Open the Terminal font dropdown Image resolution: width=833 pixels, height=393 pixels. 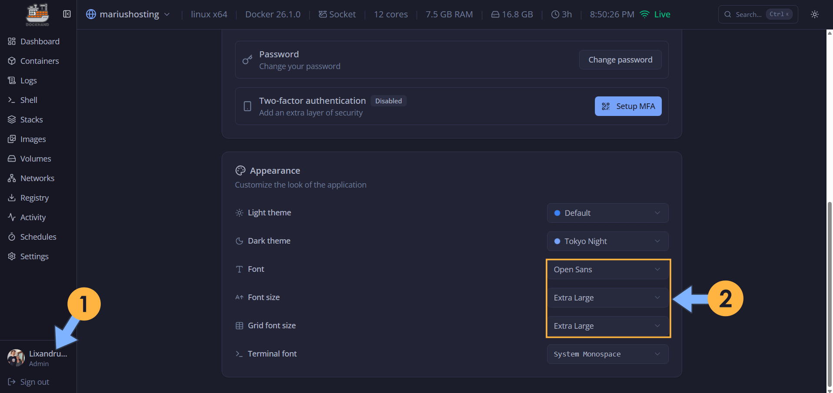[607, 354]
